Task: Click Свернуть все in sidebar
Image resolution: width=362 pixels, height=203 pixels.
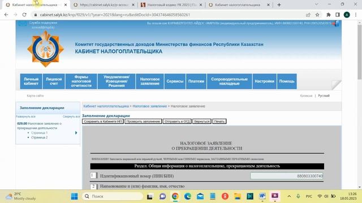Action: click(x=71, y=117)
